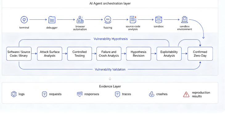Viewport: 225px width, 118px height.
Task: Select the debugger document icon
Action: pyautogui.click(x=52, y=20)
